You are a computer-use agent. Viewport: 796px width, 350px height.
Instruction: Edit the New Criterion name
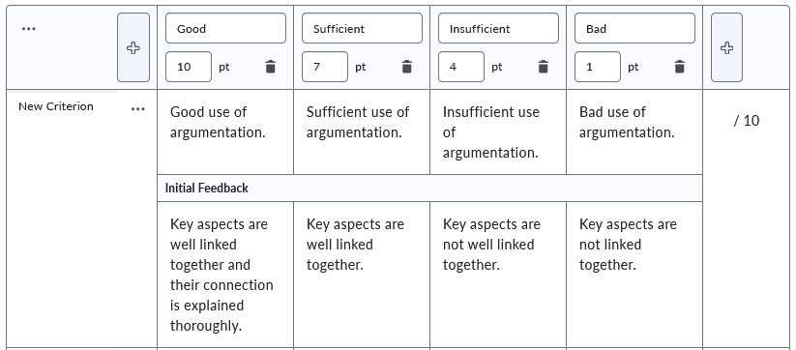point(56,106)
